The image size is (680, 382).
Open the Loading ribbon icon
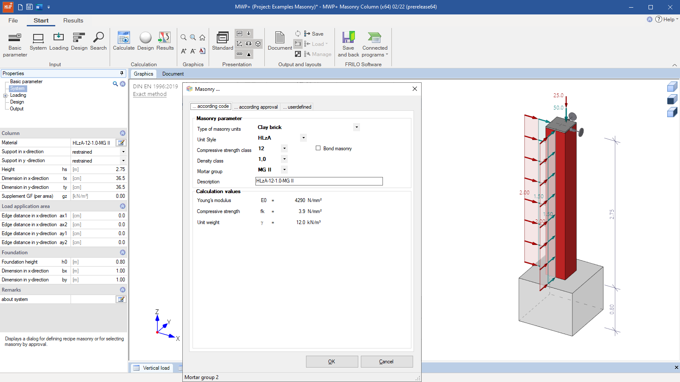click(59, 41)
